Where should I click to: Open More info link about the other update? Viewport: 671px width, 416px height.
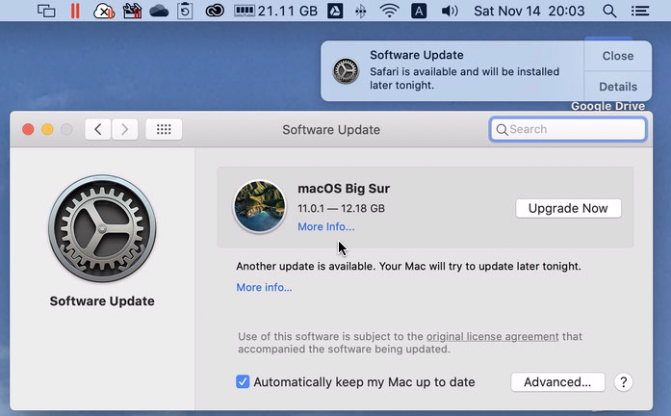click(264, 287)
